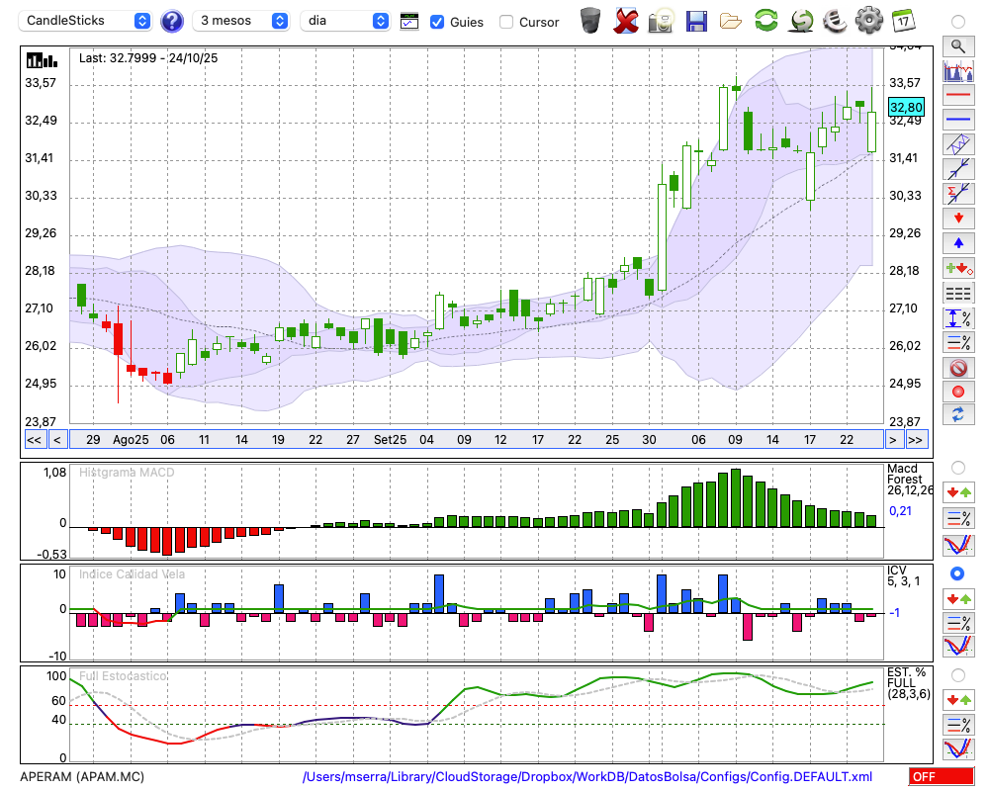Select the blue horizontal line tool
Screen dimensions: 989x791
click(x=957, y=120)
